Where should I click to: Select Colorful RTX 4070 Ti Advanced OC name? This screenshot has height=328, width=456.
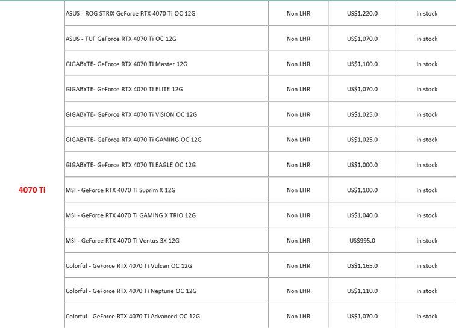coord(133,317)
